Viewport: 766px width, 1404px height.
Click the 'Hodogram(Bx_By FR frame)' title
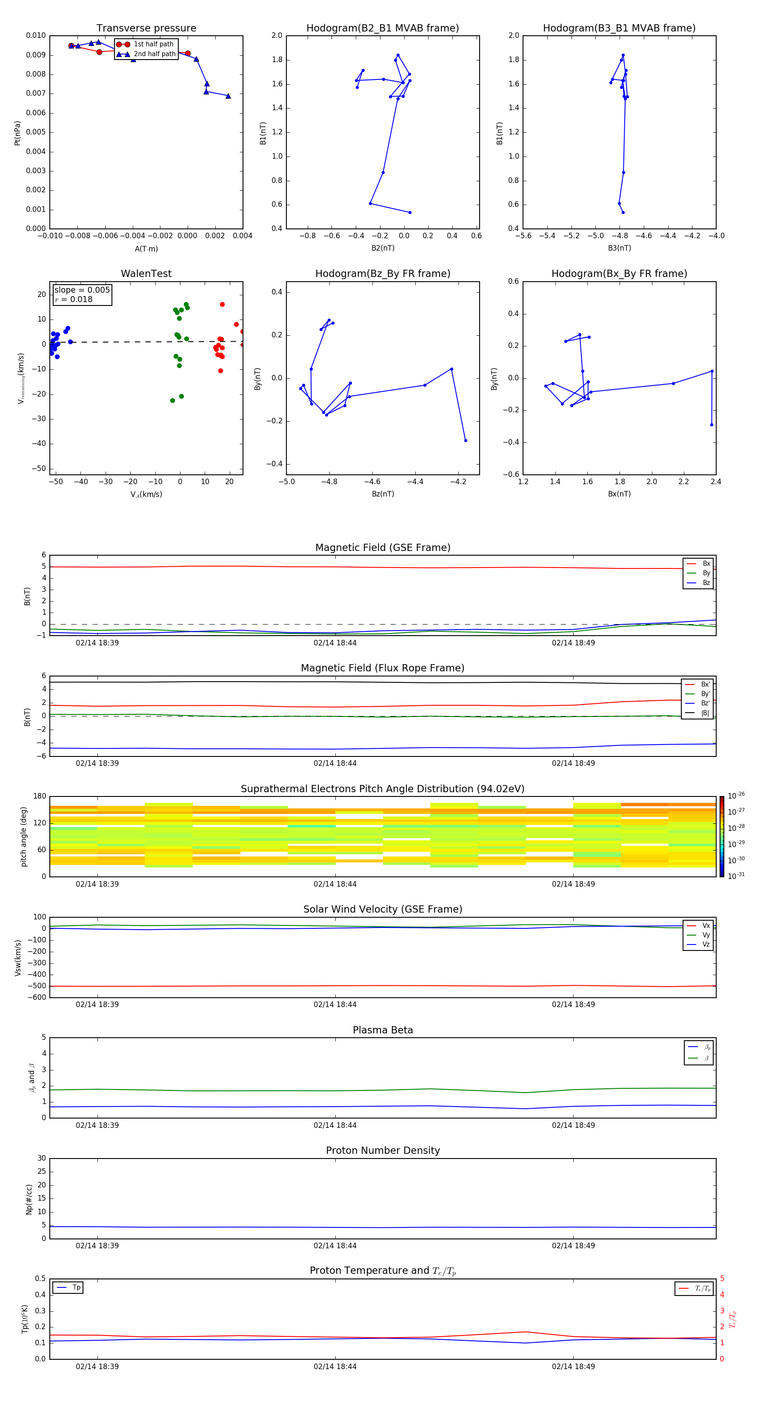tap(619, 274)
